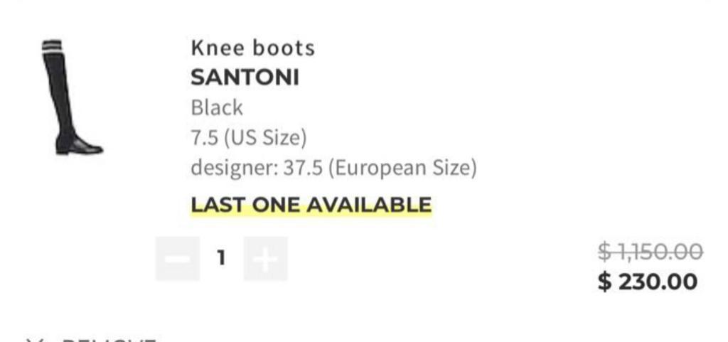Increase quantity with the plus button
728x342 pixels.
pos(265,259)
